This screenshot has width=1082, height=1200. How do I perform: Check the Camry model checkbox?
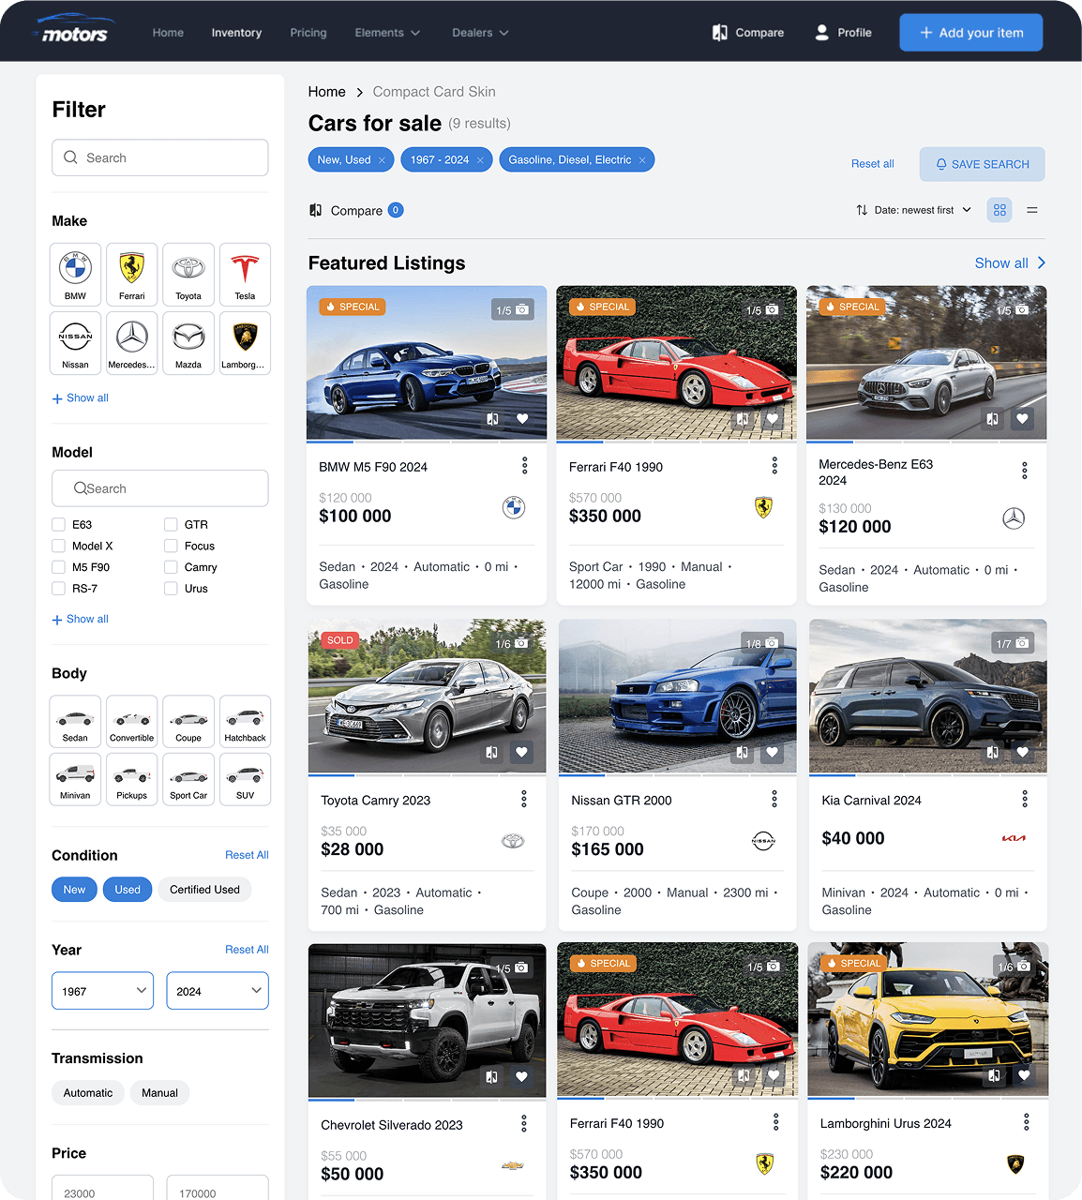(x=173, y=567)
